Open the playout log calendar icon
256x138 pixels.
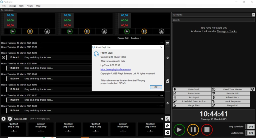(167, 43)
